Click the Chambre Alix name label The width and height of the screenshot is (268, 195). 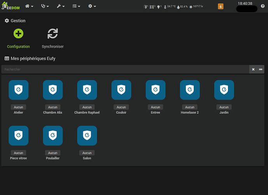53,113
